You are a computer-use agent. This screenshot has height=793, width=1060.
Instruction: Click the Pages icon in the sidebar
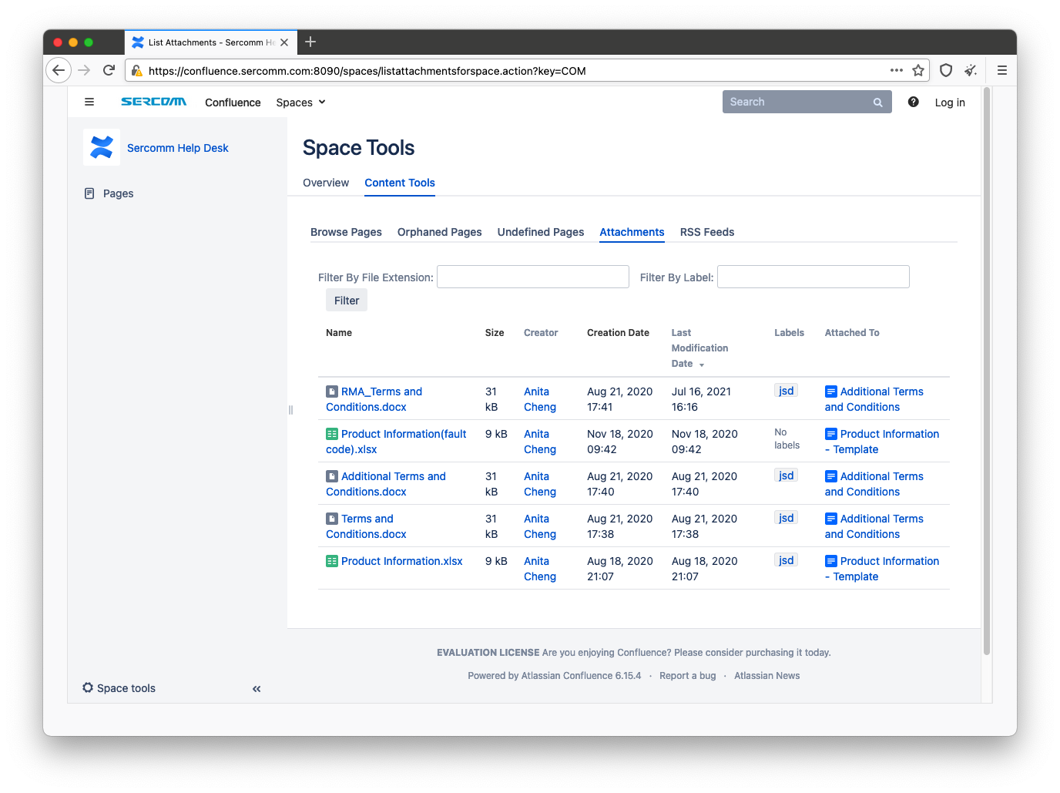(x=89, y=193)
